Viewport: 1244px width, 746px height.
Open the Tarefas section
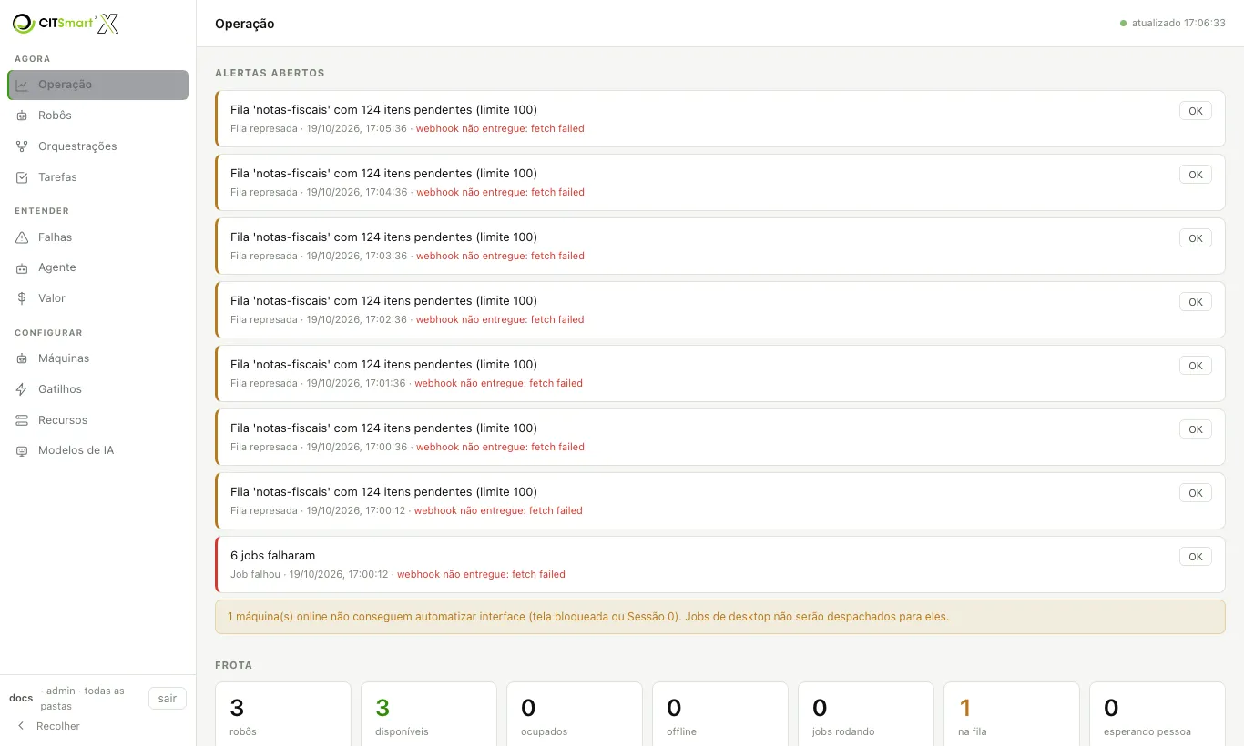pyautogui.click(x=98, y=177)
